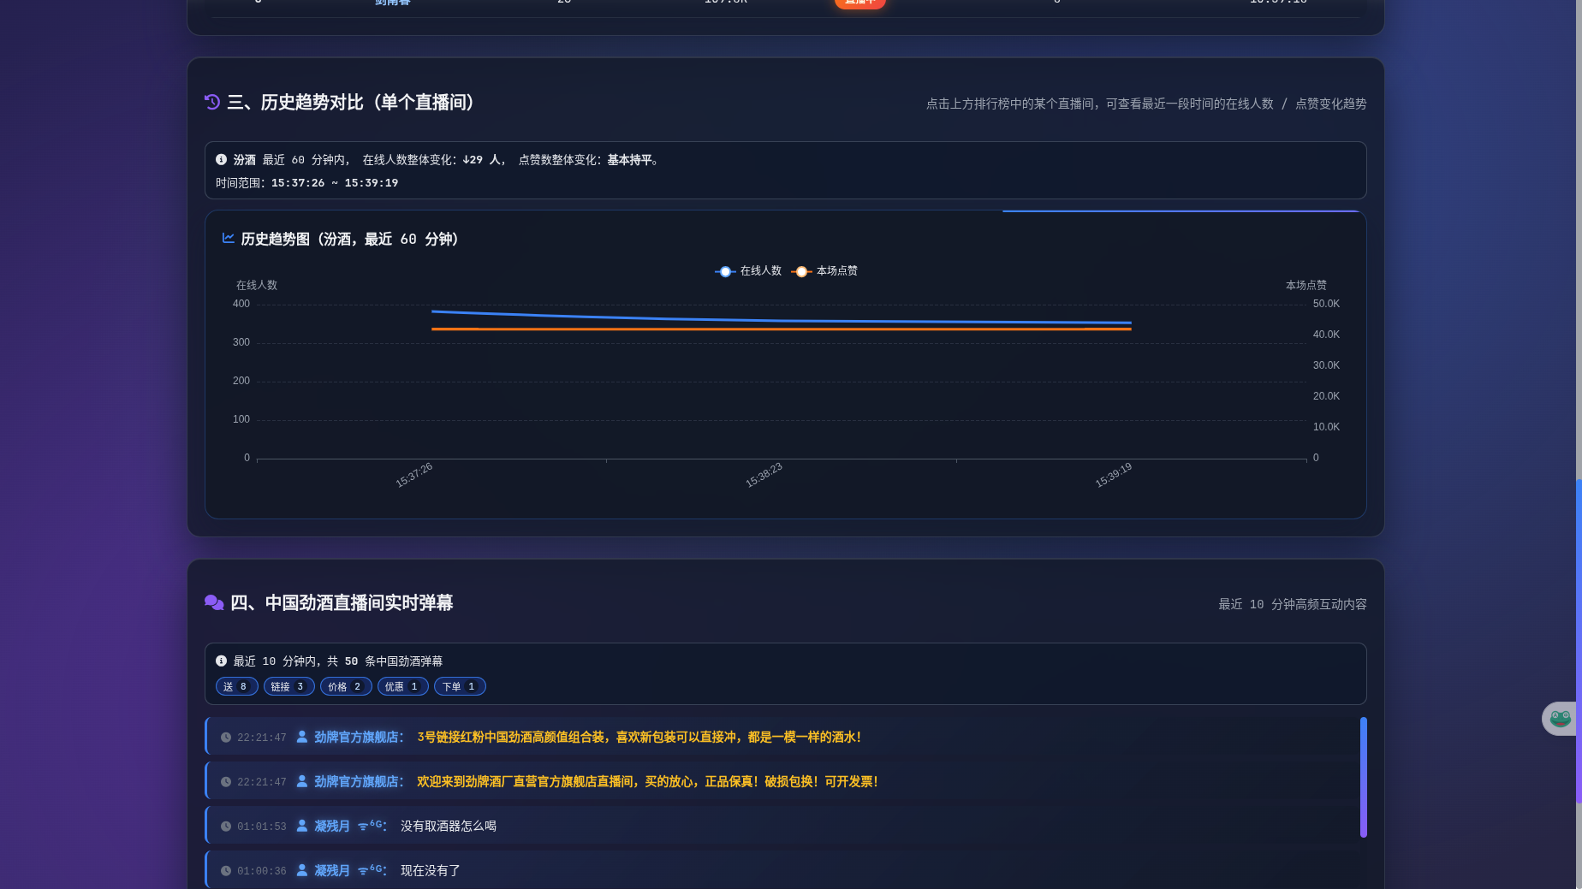The image size is (1582, 889).
Task: Click the ↓29 人 change value
Action: [481, 160]
